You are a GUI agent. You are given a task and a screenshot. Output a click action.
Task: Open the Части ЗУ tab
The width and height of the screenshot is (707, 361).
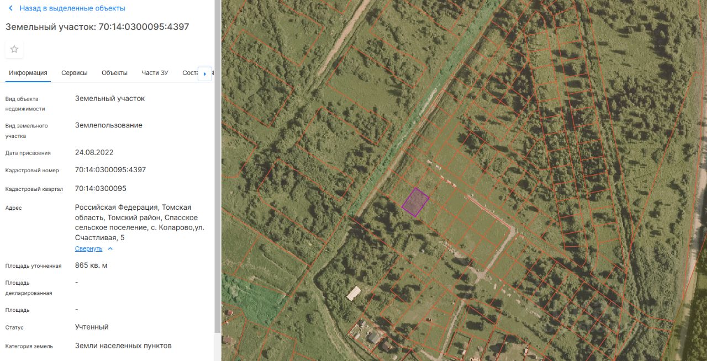pos(155,73)
